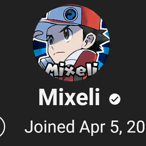Click the blue swirl emblem on the cap

click(x=71, y=15)
